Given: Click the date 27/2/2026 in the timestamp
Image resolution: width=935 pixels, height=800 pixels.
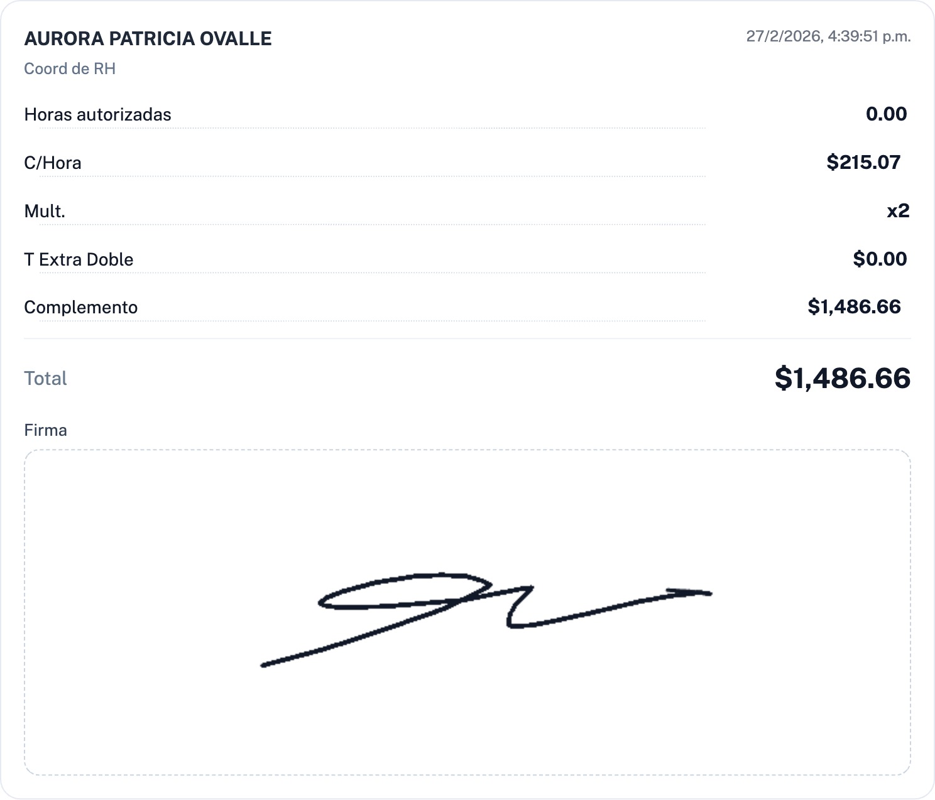Looking at the screenshot, I should click(x=783, y=36).
